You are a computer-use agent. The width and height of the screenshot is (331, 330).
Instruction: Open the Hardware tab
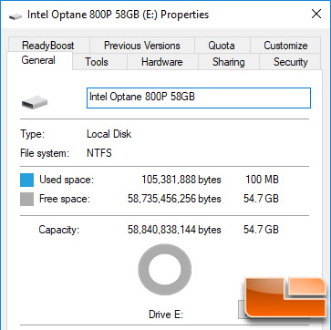click(162, 62)
